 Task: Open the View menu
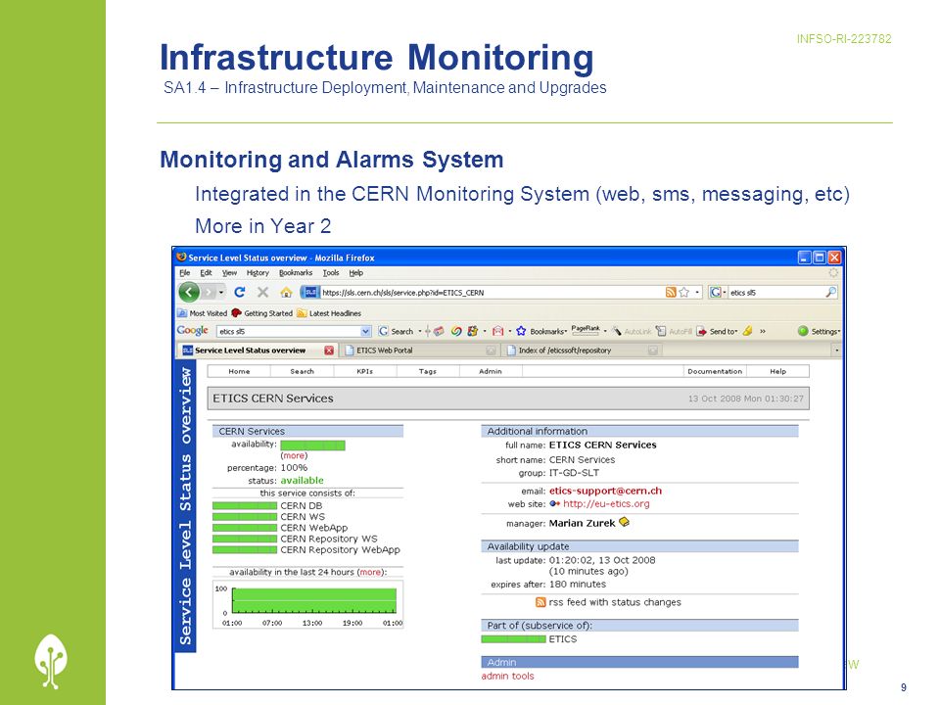point(229,273)
